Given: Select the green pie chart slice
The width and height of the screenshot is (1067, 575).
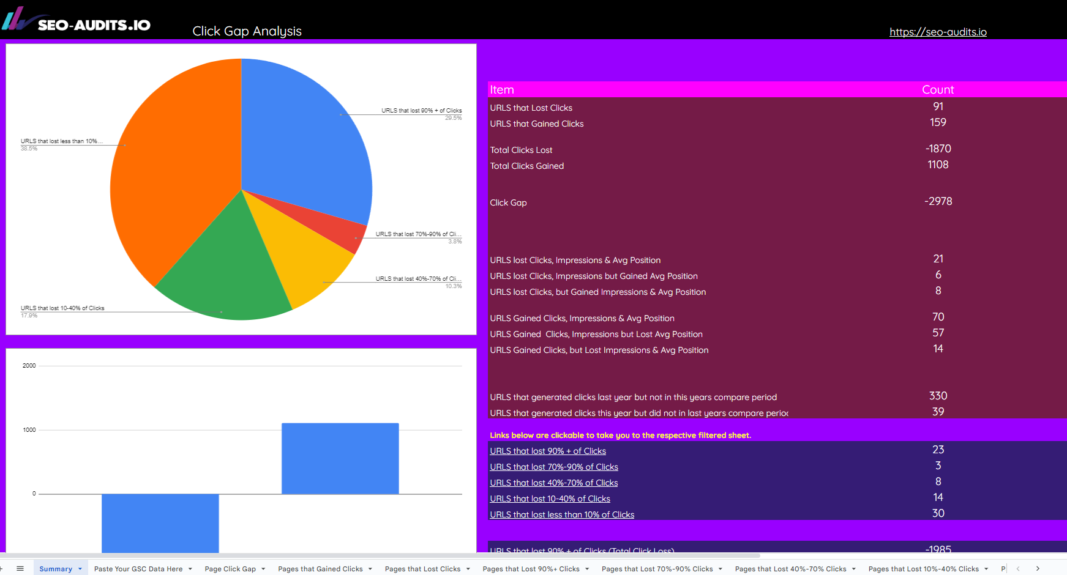Looking at the screenshot, I should [227, 275].
